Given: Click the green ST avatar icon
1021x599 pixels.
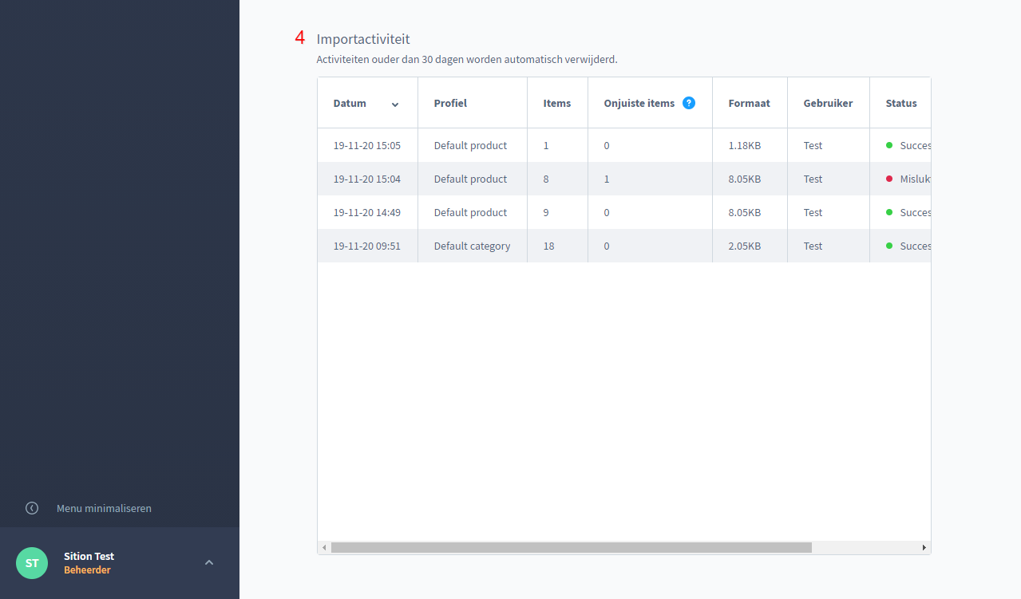Looking at the screenshot, I should (x=31, y=563).
